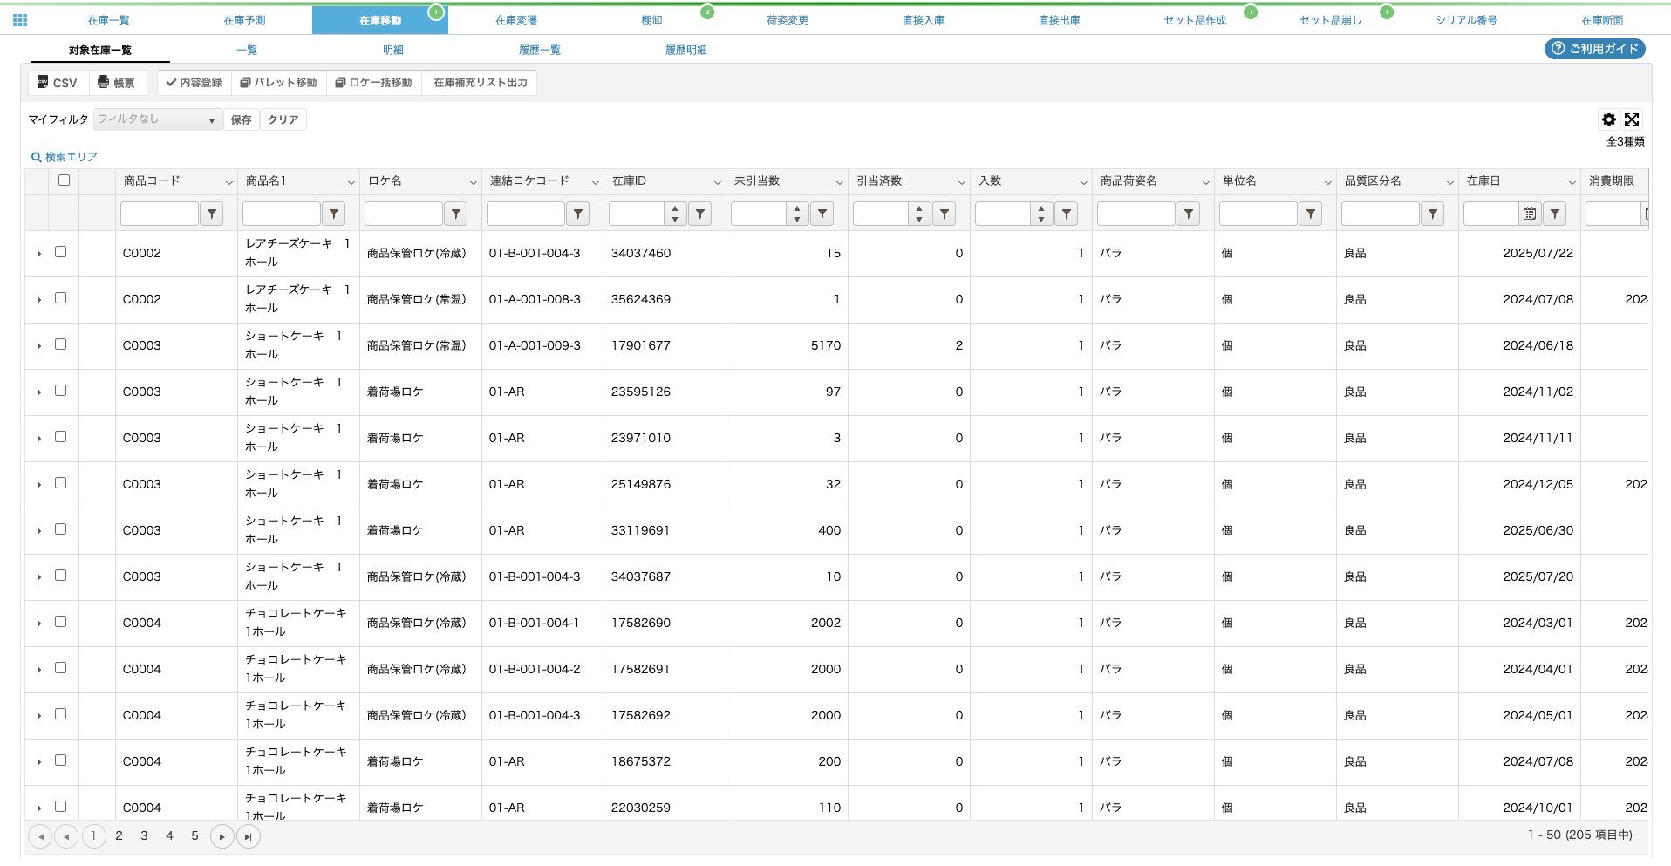Viewport: 1671px width, 866px height.
Task: Open the マイフィルタ dropdown
Action: [x=158, y=119]
